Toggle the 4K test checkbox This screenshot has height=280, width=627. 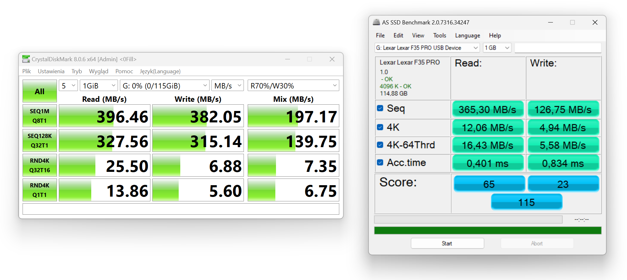point(380,127)
